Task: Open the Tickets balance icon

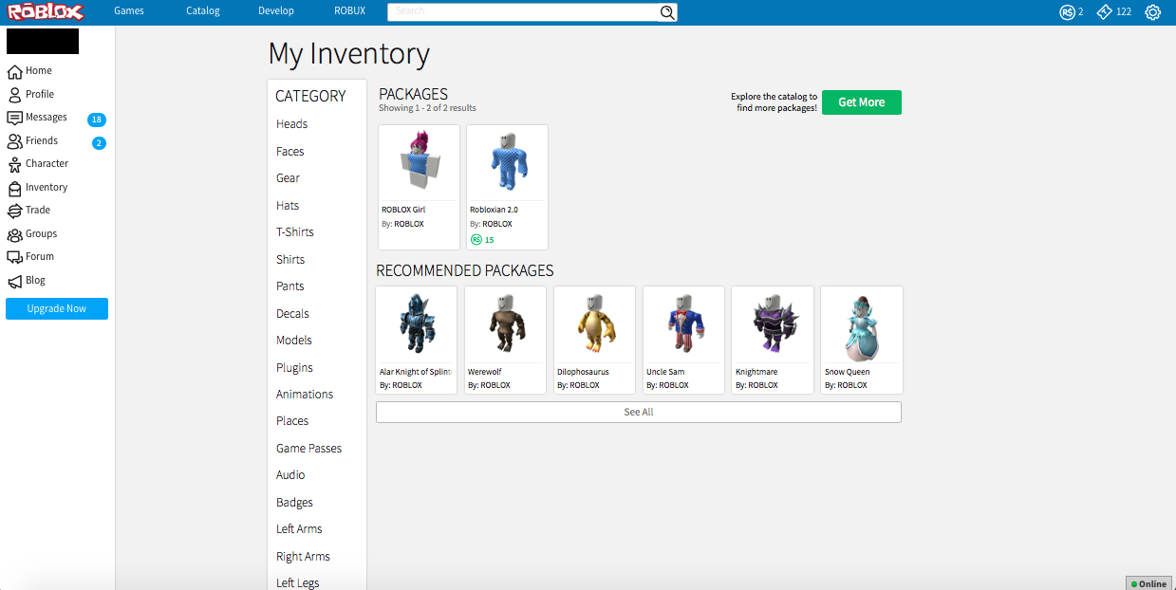Action: (x=1104, y=11)
